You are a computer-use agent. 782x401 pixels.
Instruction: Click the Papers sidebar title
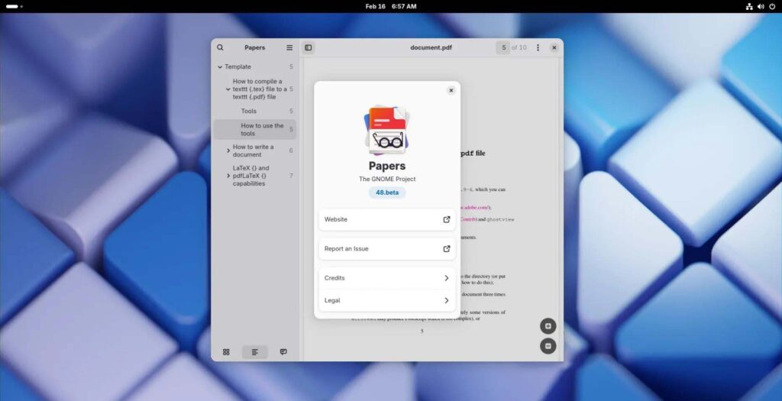coord(255,47)
